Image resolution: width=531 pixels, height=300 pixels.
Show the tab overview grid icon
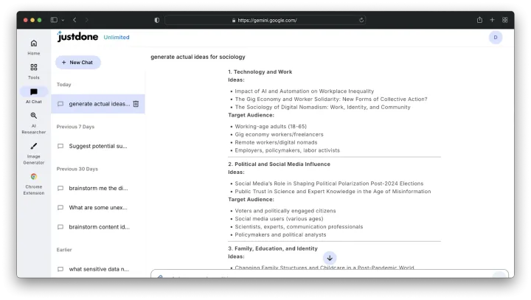click(504, 20)
